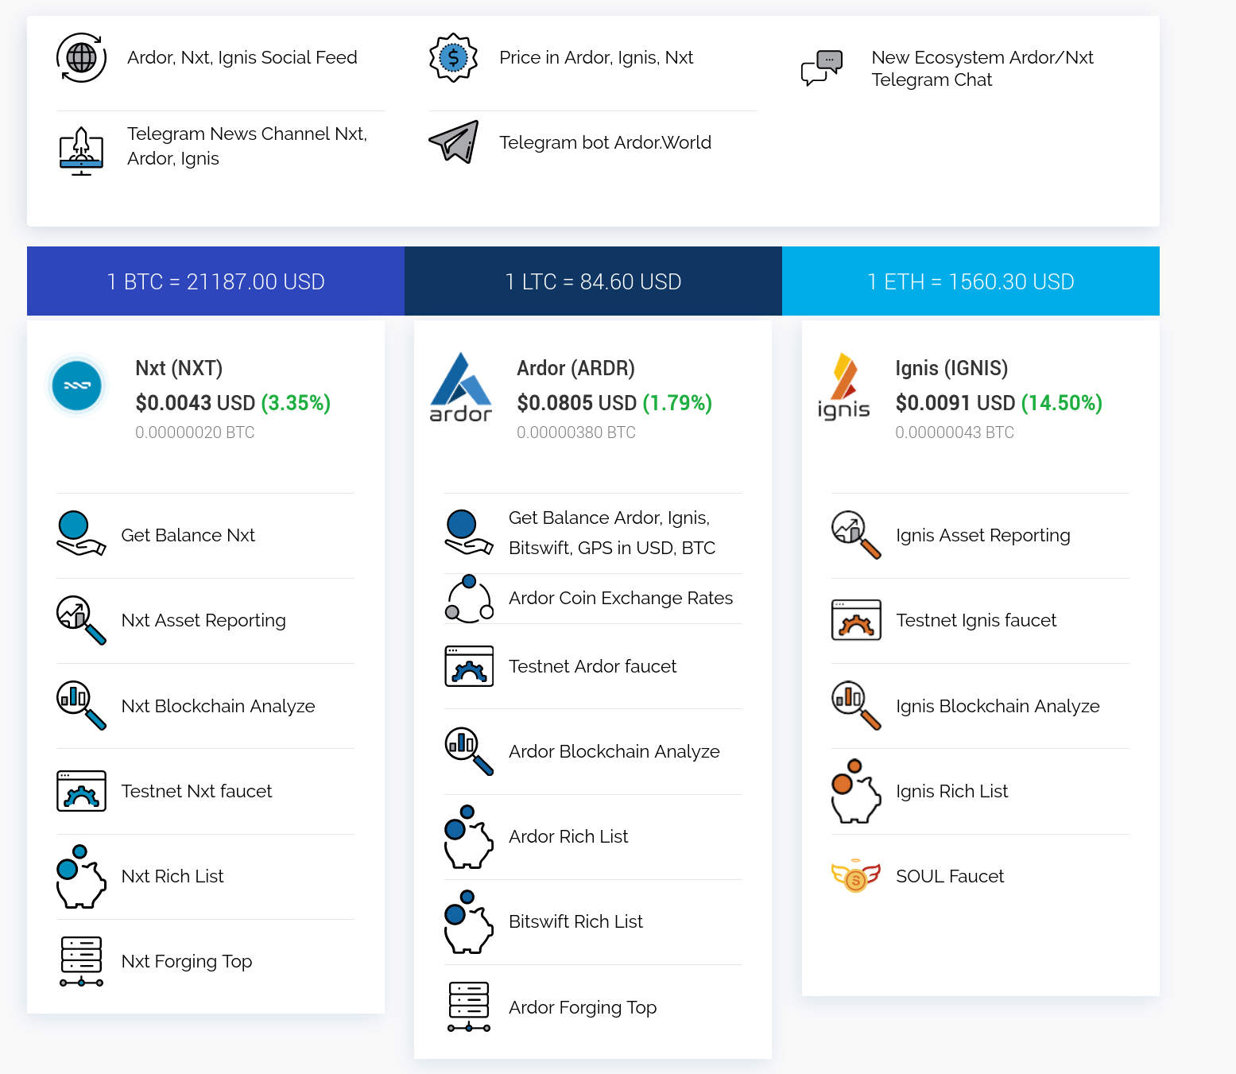Viewport: 1236px width, 1074px height.
Task: Open Nxt Forging Top link
Action: point(187,962)
